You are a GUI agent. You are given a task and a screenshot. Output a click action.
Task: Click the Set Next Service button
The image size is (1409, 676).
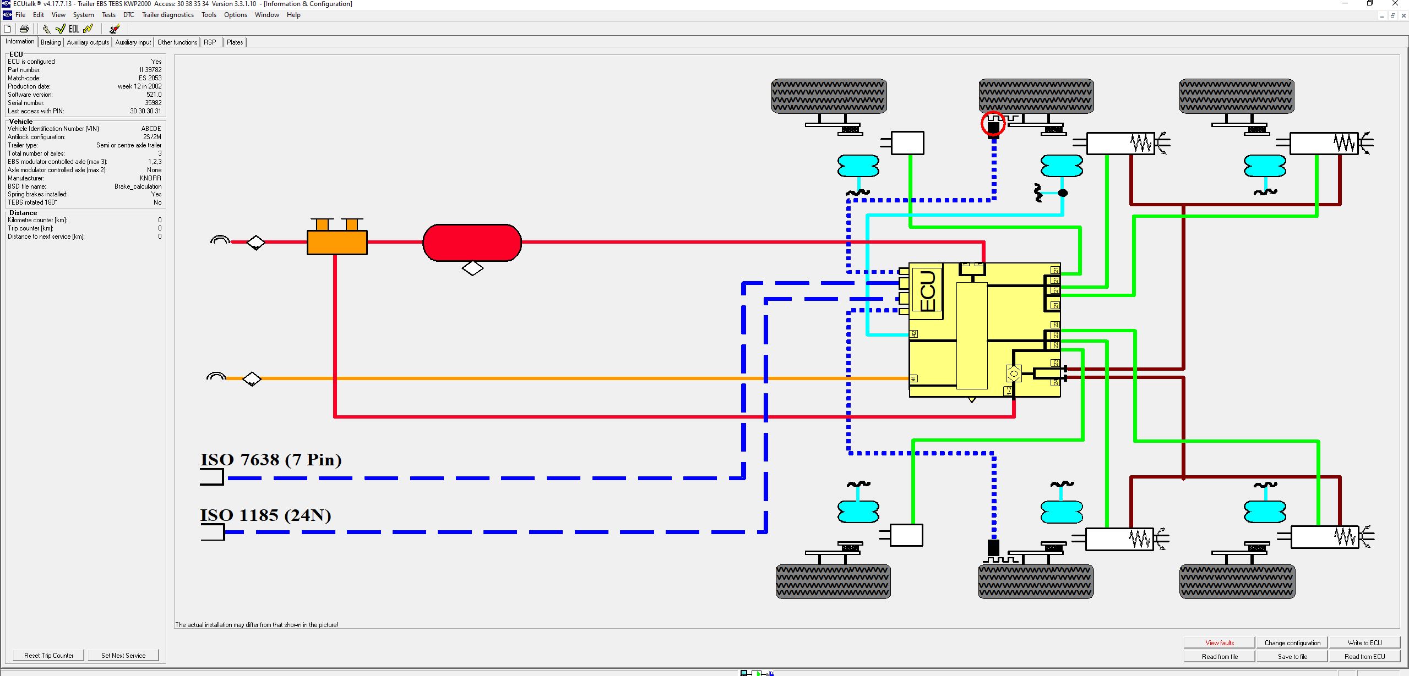tap(123, 655)
